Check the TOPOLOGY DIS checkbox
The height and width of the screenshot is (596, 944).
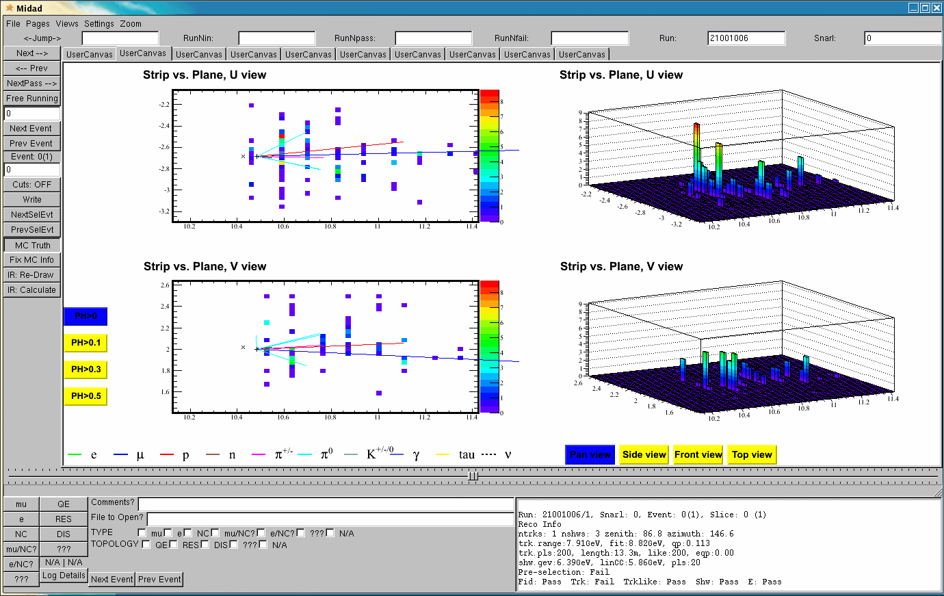[x=205, y=545]
